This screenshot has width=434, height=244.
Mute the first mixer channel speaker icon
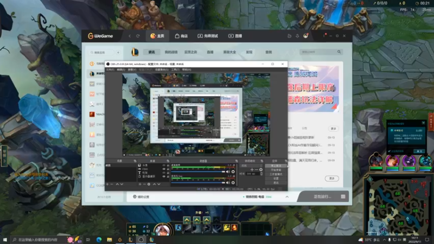(x=228, y=172)
